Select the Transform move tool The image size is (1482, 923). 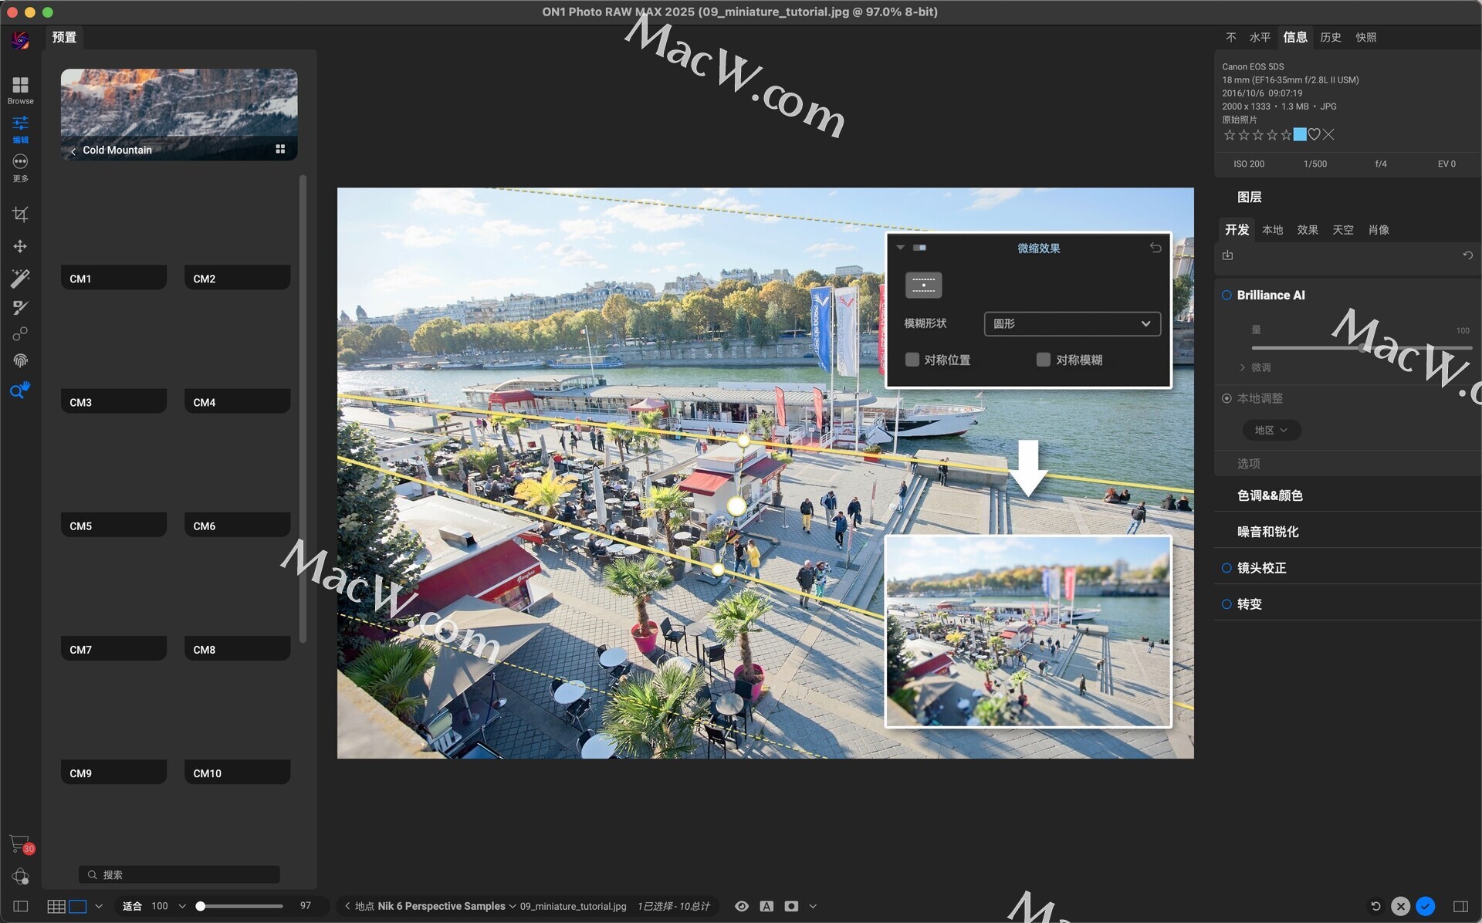[x=20, y=246]
